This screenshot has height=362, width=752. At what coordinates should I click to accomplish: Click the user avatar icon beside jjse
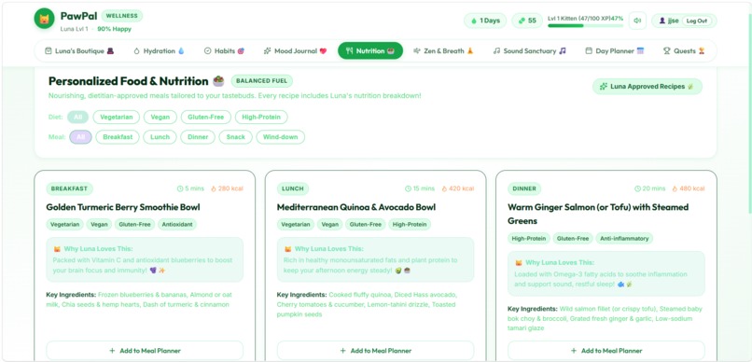point(662,21)
